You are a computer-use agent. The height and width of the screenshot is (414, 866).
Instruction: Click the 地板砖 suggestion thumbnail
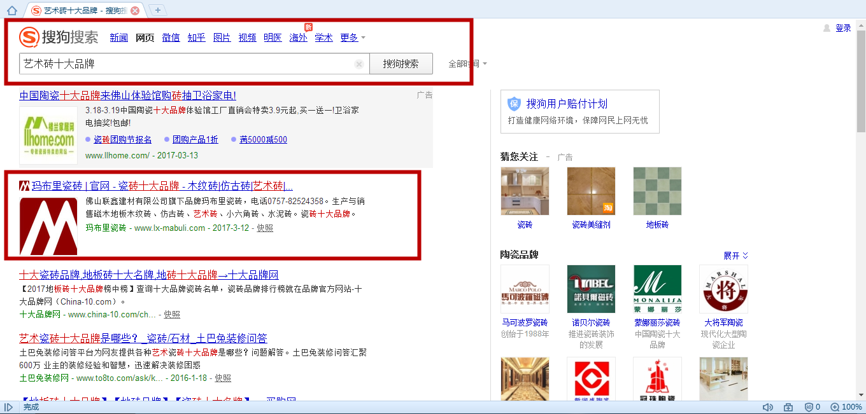point(657,191)
